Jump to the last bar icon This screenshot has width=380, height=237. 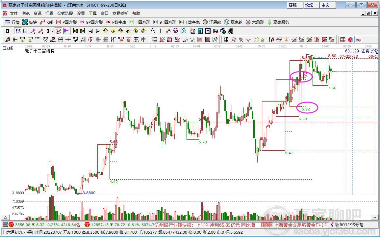[x=83, y=31]
